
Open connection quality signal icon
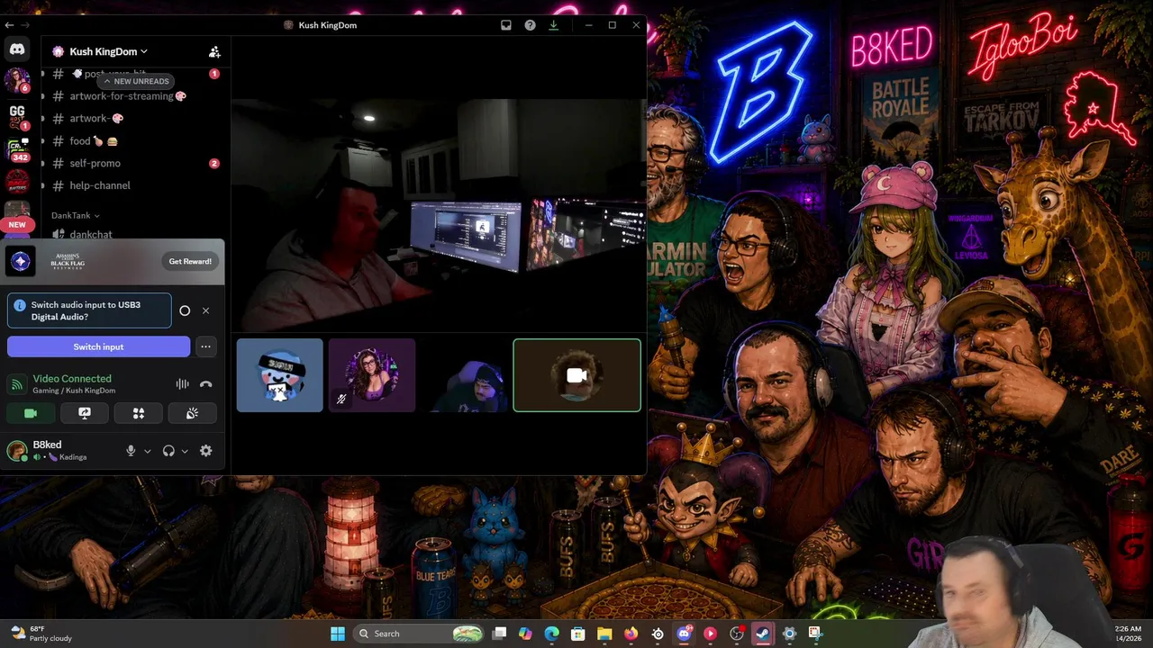pyautogui.click(x=17, y=384)
